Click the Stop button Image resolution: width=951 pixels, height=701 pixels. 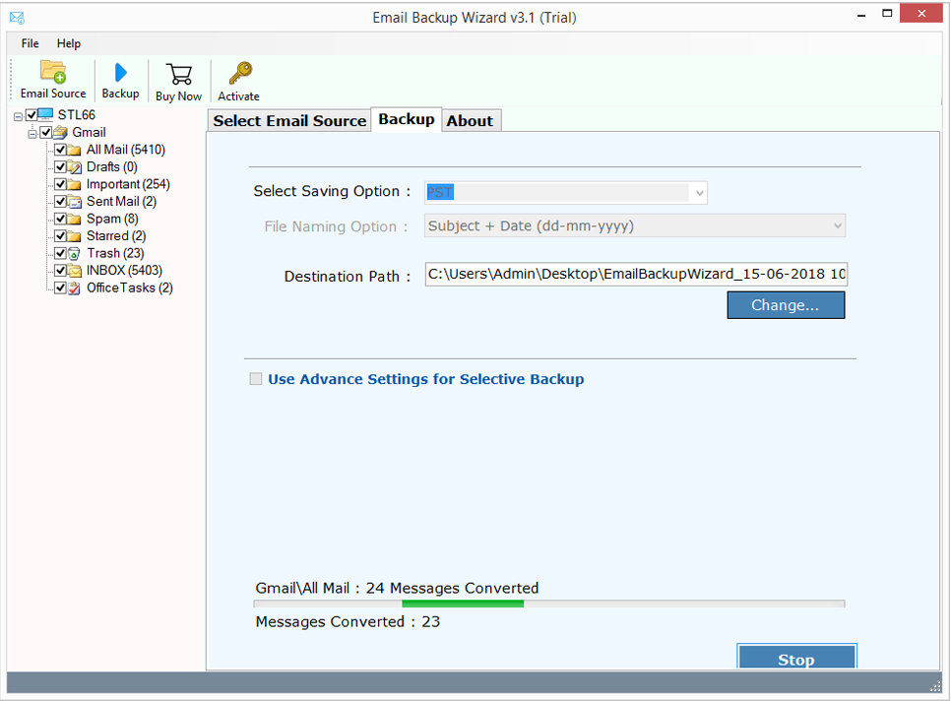(796, 657)
